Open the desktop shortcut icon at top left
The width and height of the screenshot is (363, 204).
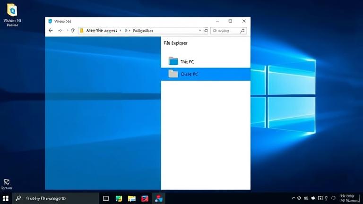tap(12, 15)
